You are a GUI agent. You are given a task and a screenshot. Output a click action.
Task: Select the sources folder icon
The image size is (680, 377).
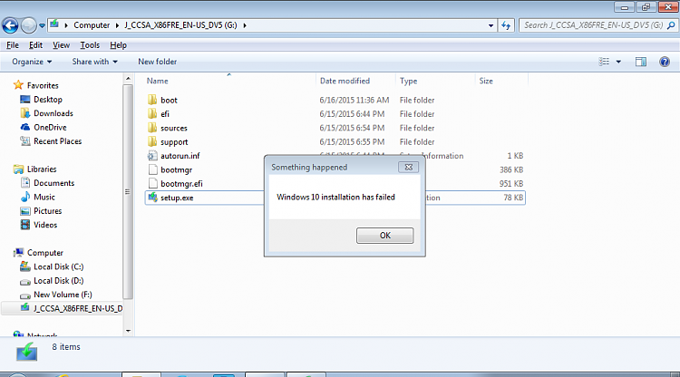point(151,128)
